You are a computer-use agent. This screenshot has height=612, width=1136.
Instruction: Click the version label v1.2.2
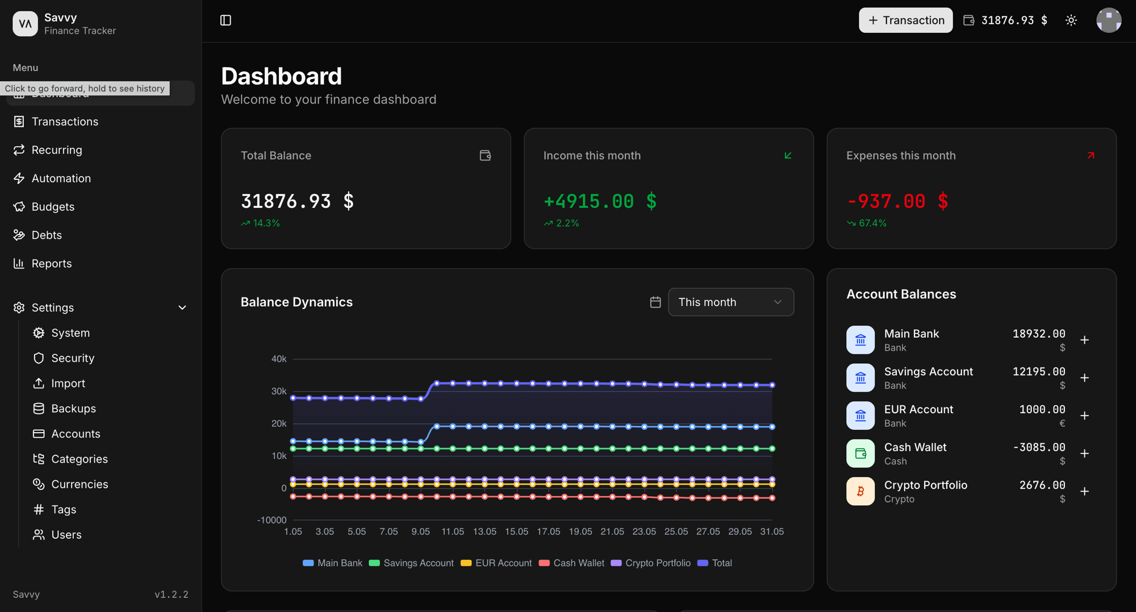pos(172,594)
